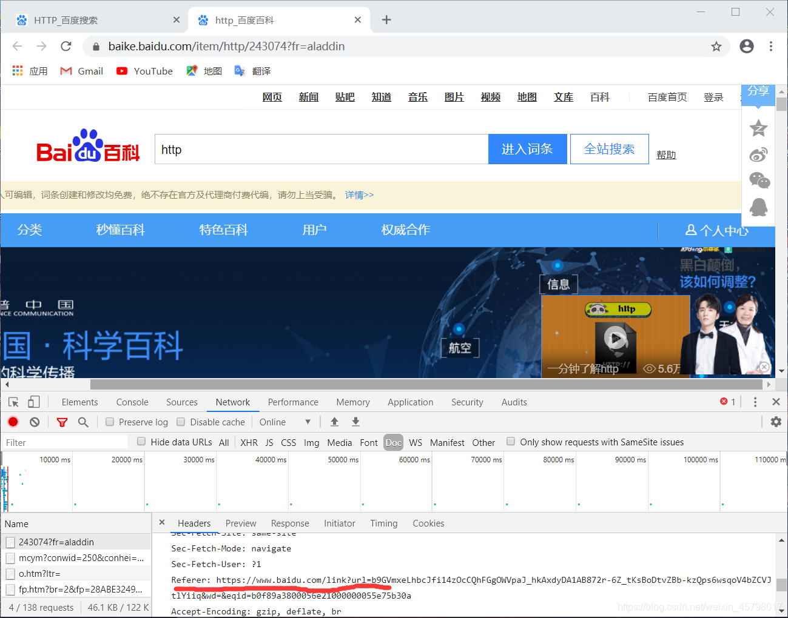Enable Preserve log checkbox

click(x=110, y=422)
